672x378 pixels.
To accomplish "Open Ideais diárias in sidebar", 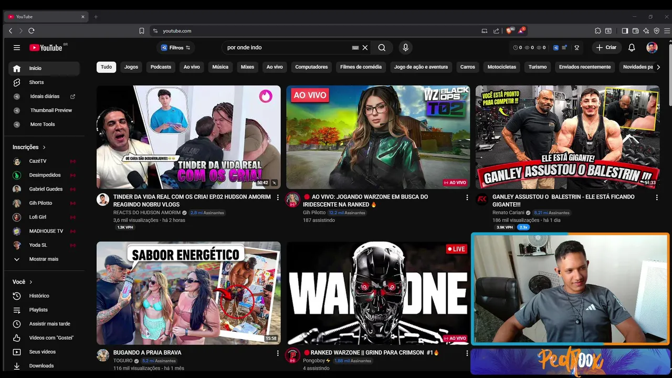I will [44, 97].
